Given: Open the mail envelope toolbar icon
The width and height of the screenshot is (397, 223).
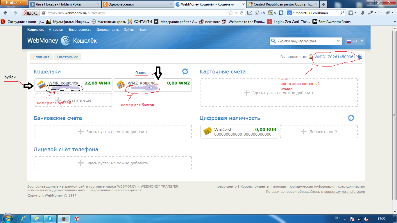Looking at the screenshot, I should (x=249, y=13).
